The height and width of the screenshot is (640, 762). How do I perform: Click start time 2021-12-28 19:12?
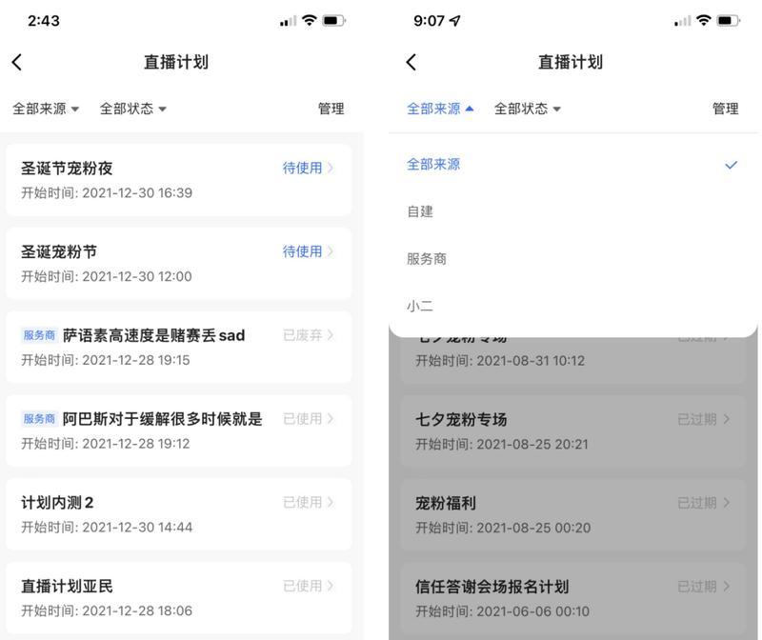click(105, 444)
